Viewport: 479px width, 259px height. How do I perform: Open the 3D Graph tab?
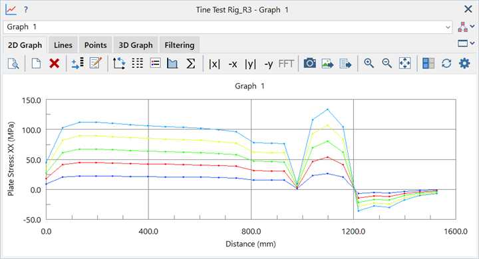[x=135, y=45]
